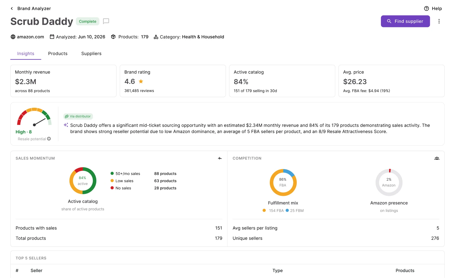
Task: Click the Seller column header
Action: [x=36, y=270]
